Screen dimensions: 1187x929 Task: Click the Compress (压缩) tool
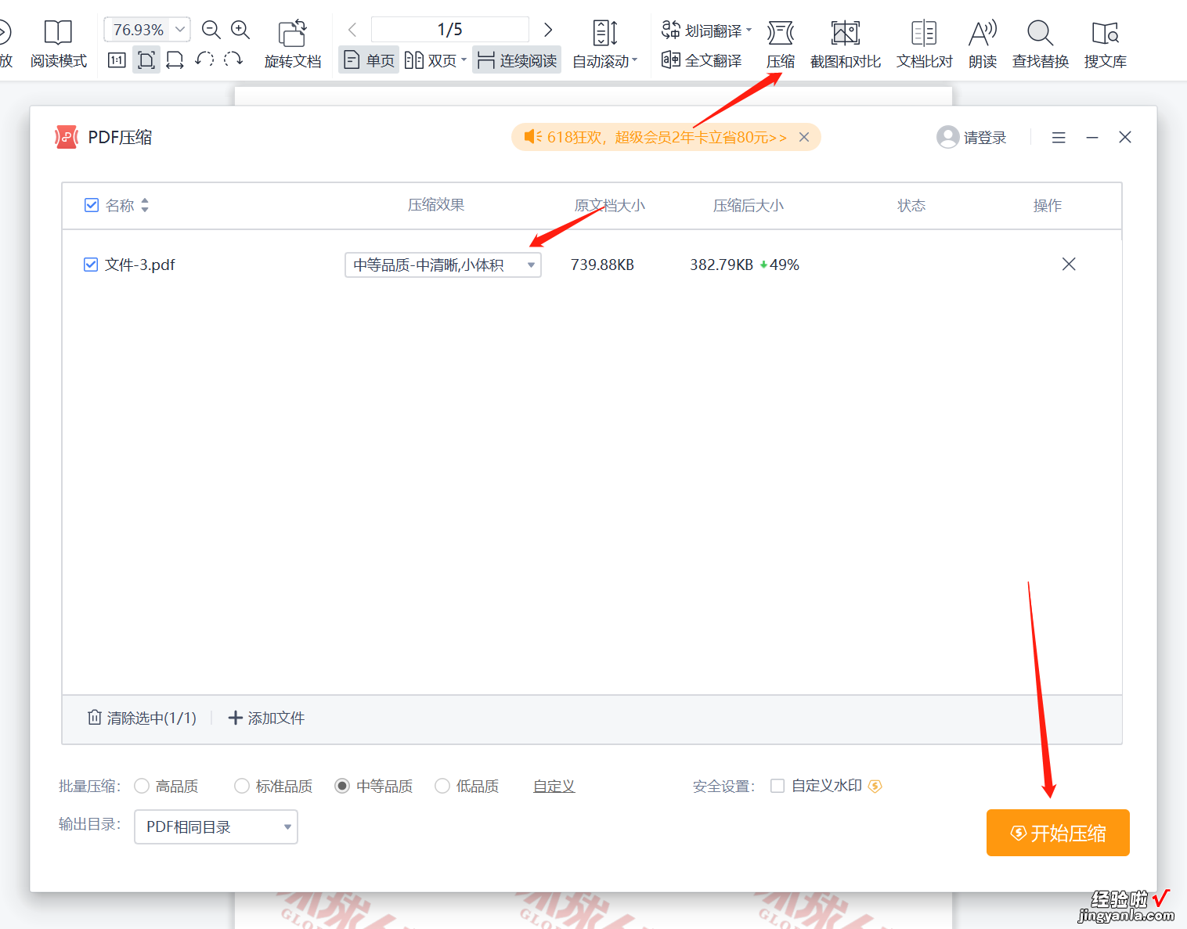(x=781, y=45)
